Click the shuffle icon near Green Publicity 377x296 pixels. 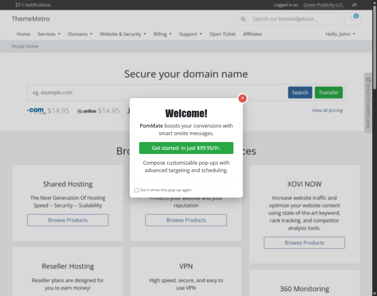[x=354, y=5]
